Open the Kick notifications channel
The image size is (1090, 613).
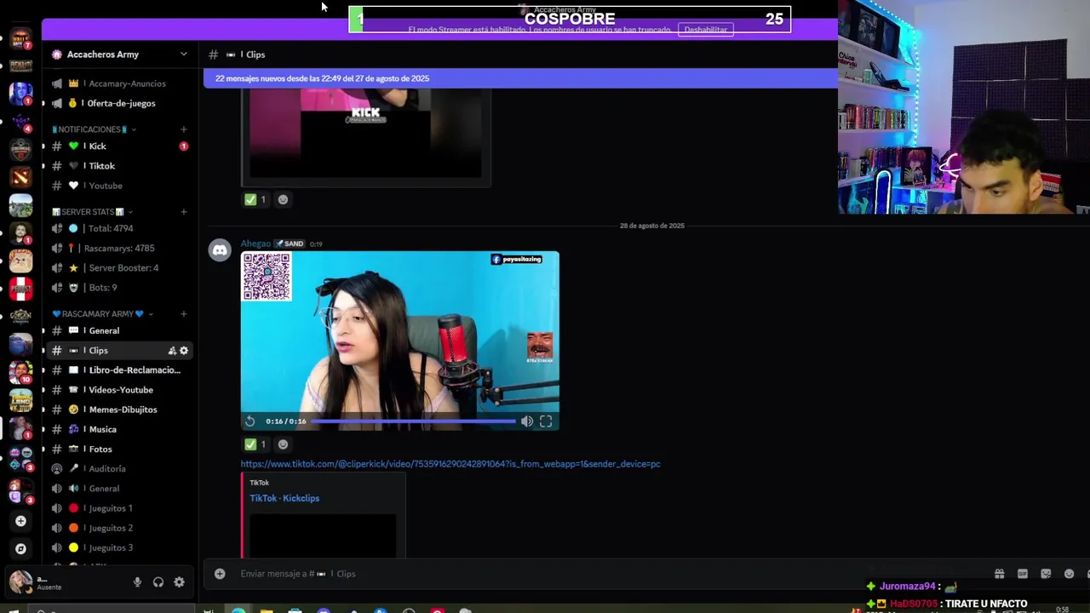coord(119,146)
